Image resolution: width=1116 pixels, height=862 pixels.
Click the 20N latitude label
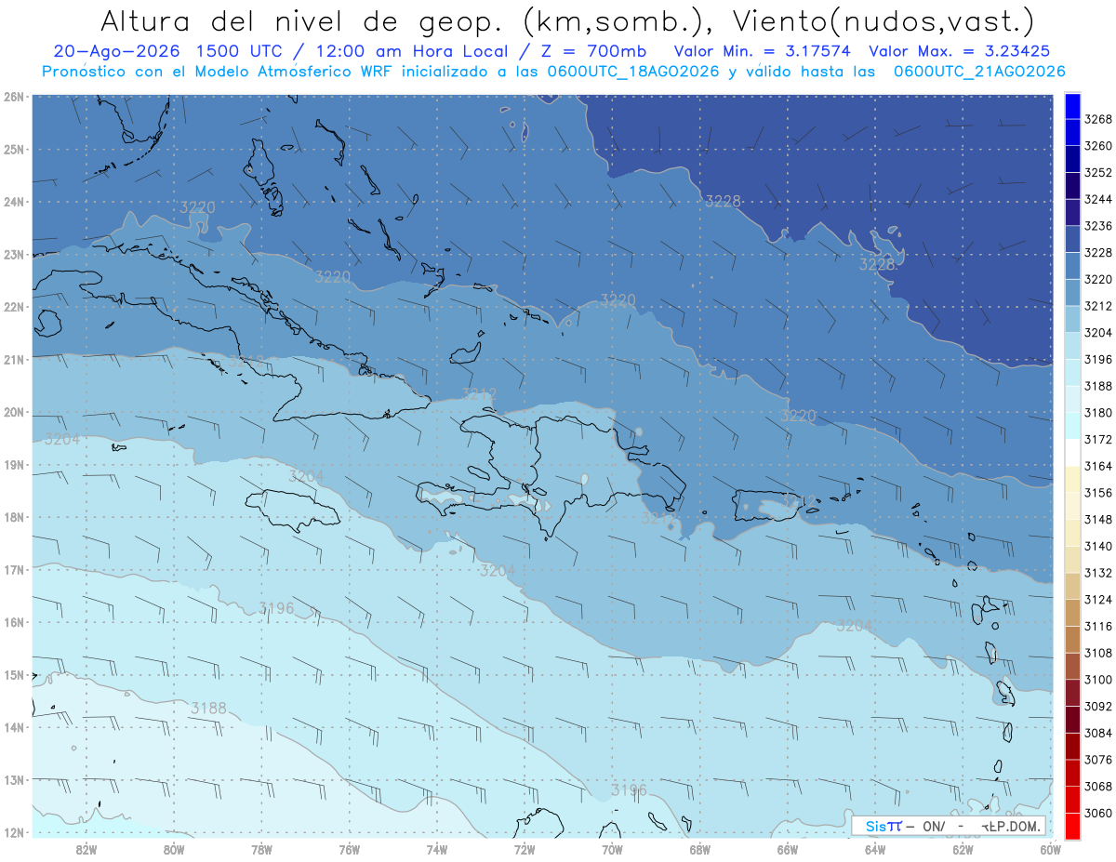pyautogui.click(x=13, y=412)
